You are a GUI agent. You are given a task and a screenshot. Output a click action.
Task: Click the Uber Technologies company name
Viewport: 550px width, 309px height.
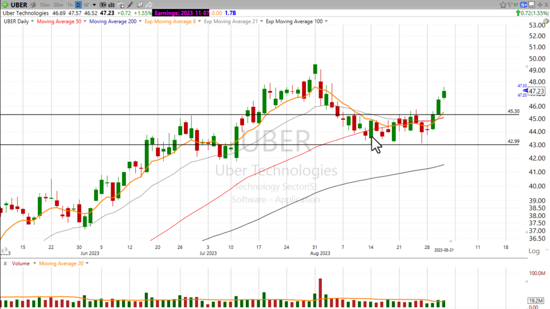pos(26,13)
